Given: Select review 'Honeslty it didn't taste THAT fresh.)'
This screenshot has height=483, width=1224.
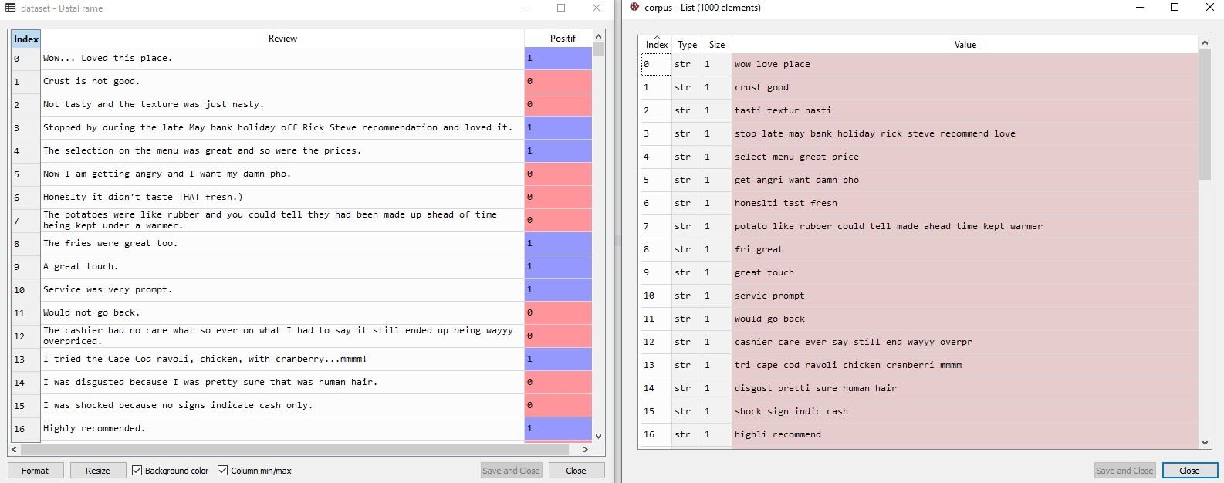Looking at the screenshot, I should pos(282,198).
